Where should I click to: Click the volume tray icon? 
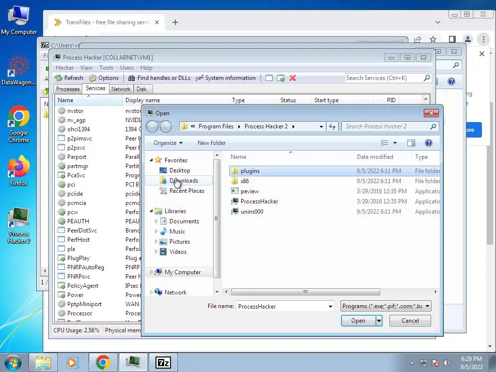(447, 363)
